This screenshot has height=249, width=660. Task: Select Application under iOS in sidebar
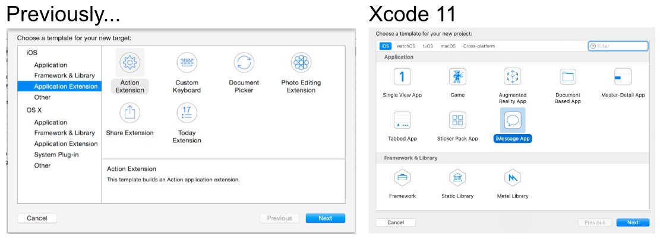pyautogui.click(x=50, y=65)
